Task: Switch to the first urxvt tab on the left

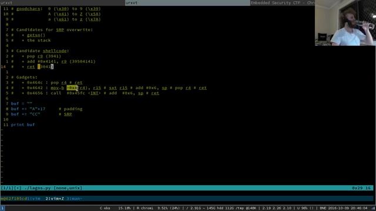Action: [x=62, y=2]
